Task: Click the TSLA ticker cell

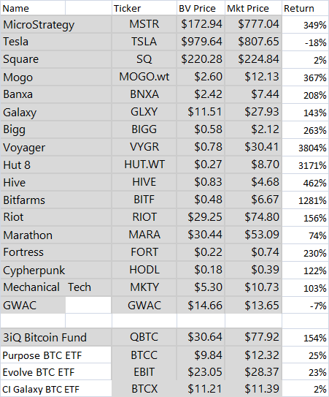Action: 144,42
